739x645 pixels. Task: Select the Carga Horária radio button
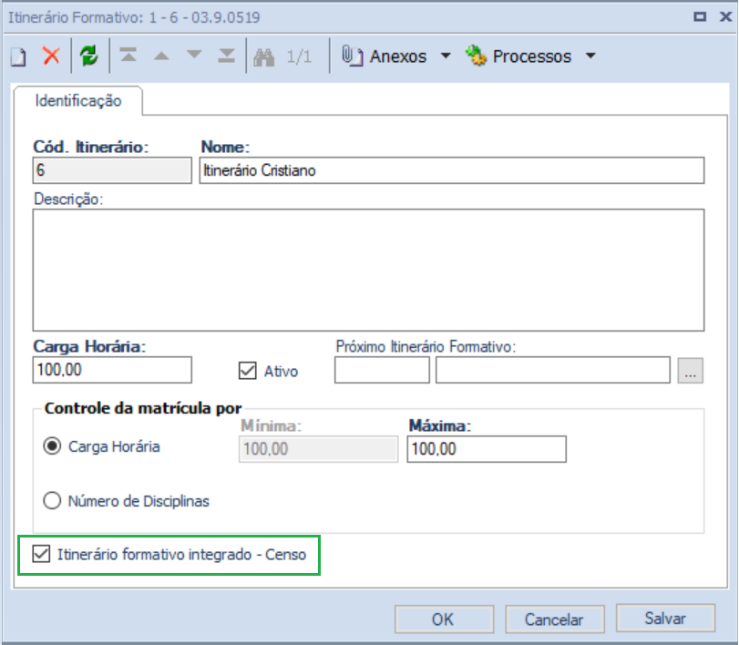pyautogui.click(x=52, y=446)
